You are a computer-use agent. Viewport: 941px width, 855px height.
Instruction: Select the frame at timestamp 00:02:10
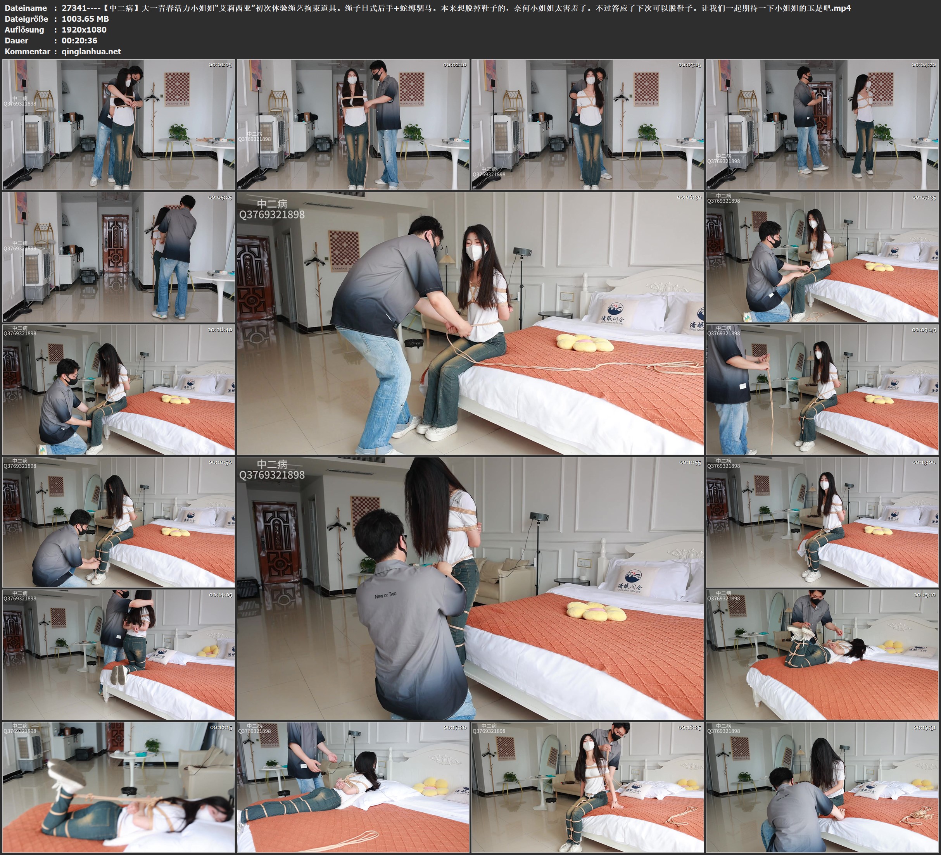coord(353,125)
